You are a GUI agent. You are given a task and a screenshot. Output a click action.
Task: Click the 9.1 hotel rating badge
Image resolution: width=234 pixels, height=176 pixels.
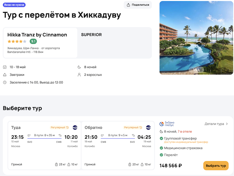point(33,41)
